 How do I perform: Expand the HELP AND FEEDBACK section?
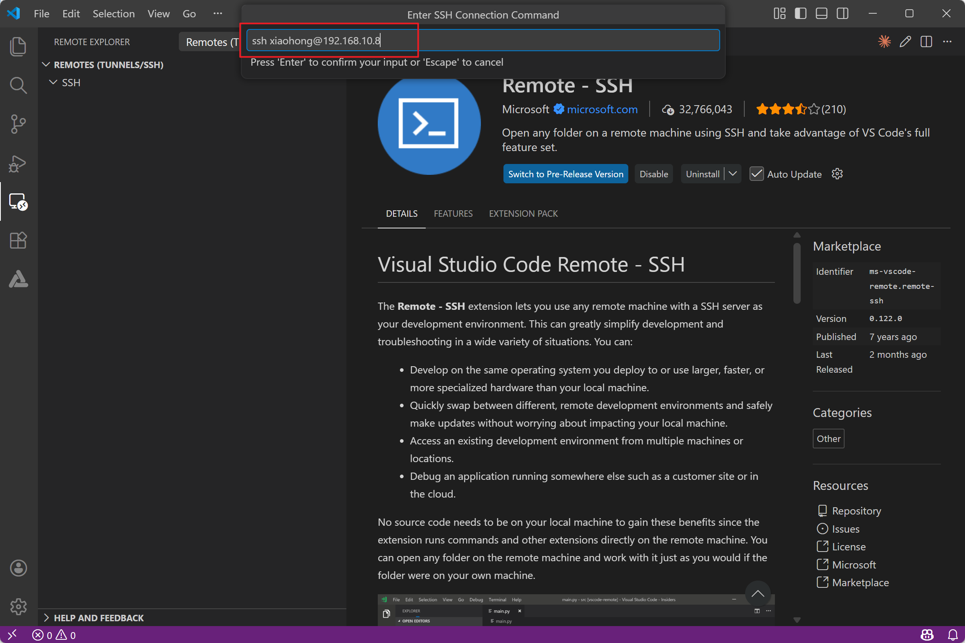tap(46, 618)
